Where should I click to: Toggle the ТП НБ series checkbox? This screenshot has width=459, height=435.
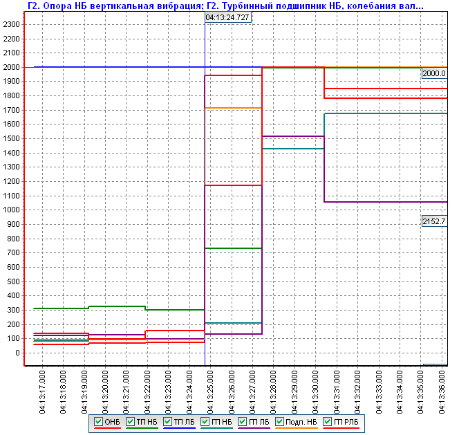pyautogui.click(x=130, y=422)
